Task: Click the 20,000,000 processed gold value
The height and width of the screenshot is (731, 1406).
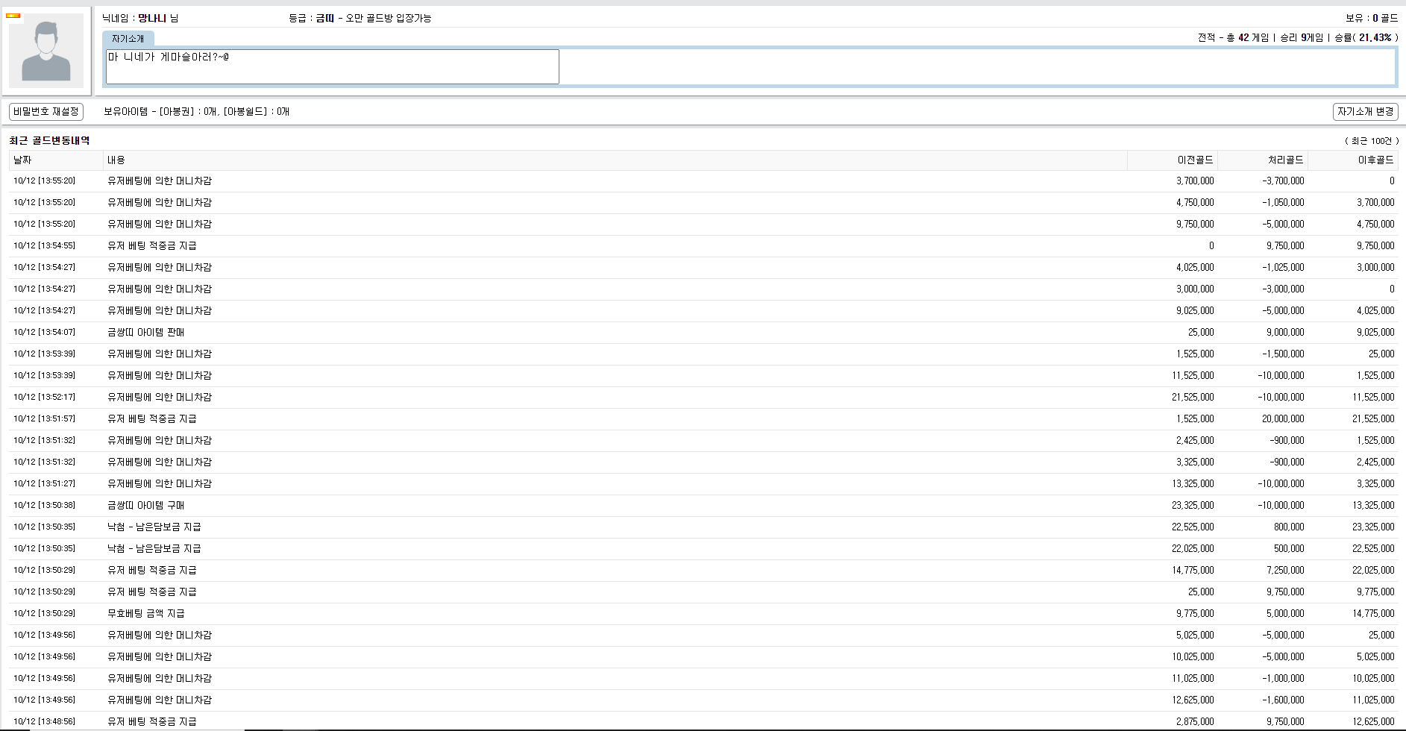Action: tap(1283, 419)
